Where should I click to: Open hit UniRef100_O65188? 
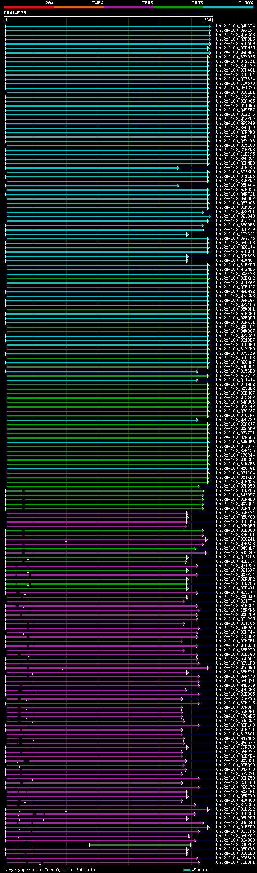click(235, 145)
